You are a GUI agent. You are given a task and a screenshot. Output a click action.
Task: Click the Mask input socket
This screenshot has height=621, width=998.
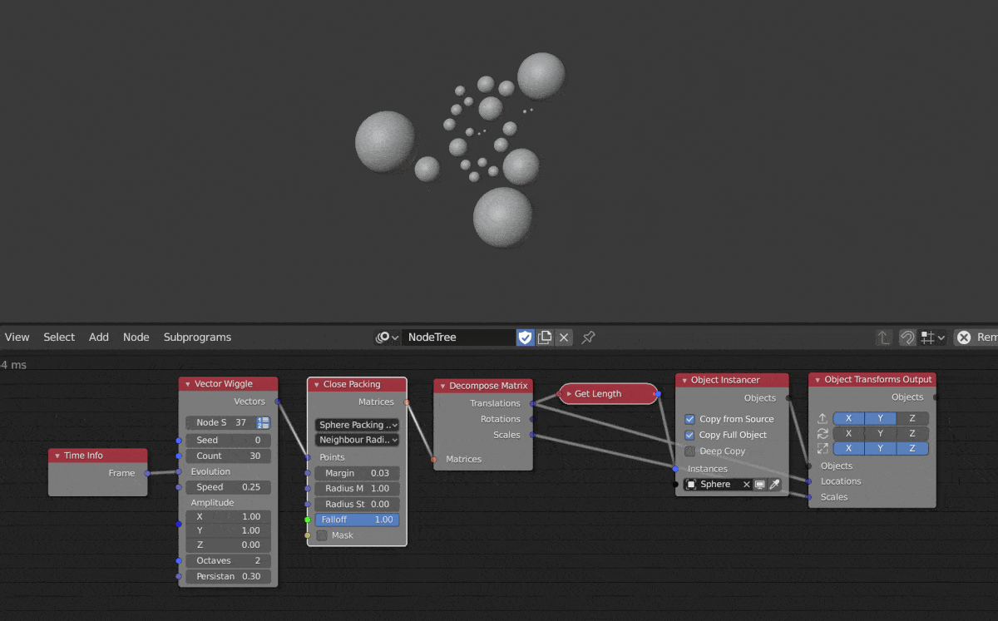308,535
